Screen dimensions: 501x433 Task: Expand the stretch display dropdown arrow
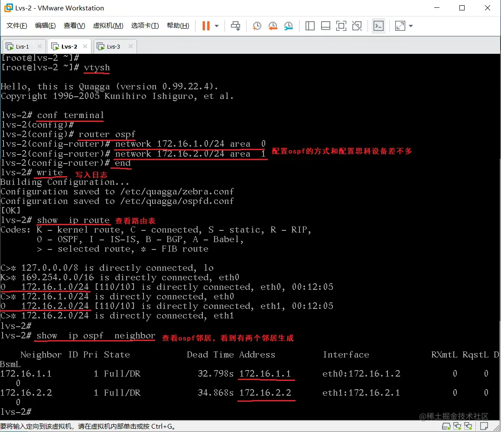pyautogui.click(x=411, y=26)
